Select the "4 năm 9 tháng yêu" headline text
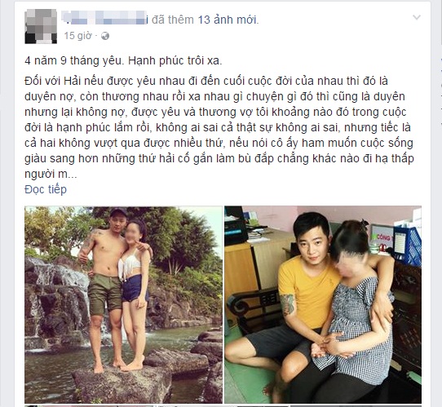442x407 pixels. pos(74,61)
